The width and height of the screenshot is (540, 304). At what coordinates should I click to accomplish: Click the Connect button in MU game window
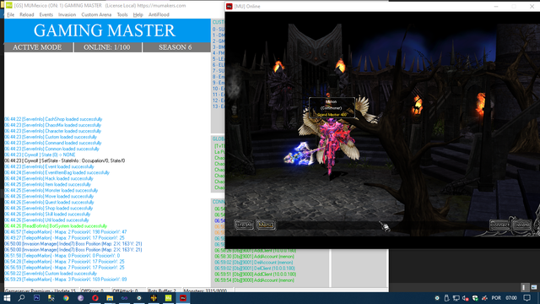coord(499,225)
